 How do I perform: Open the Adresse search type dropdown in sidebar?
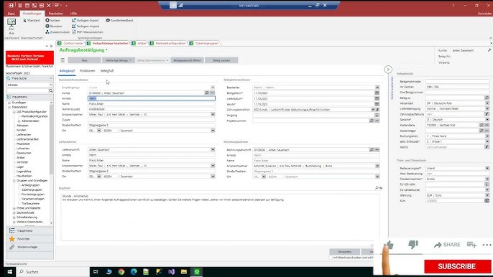point(50,85)
